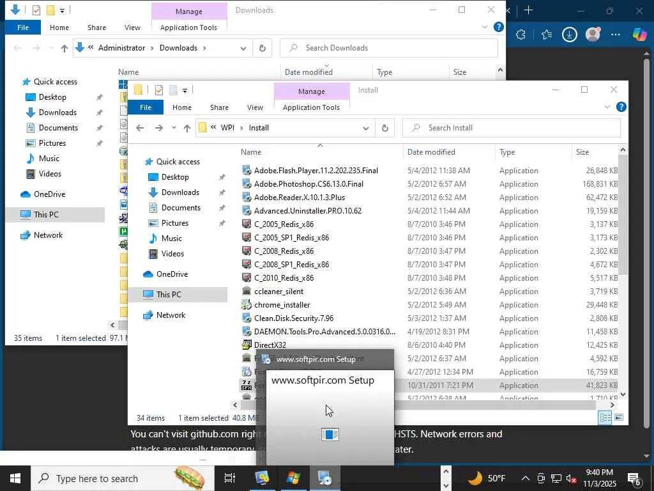The image size is (654, 491).
Task: Go up one folder level in Install window
Action: [187, 128]
